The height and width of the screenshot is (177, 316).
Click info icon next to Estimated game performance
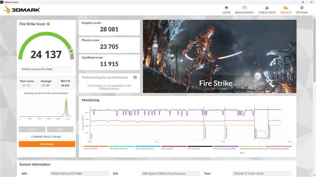click(135, 77)
